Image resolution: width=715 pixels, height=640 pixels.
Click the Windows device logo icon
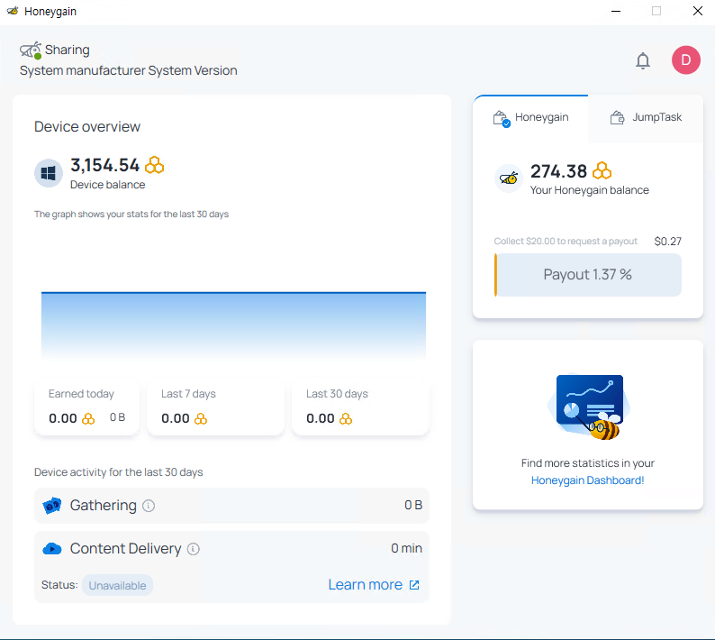coord(49,173)
